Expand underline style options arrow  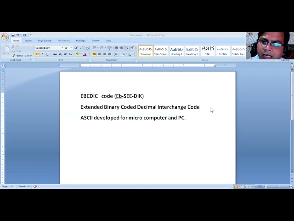pos(51,54)
